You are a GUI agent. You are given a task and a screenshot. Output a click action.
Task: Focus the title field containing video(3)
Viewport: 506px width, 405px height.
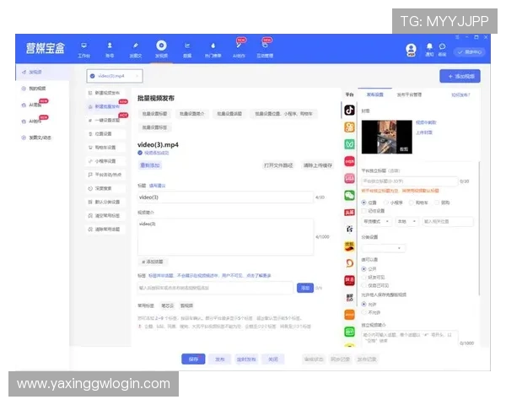(225, 197)
